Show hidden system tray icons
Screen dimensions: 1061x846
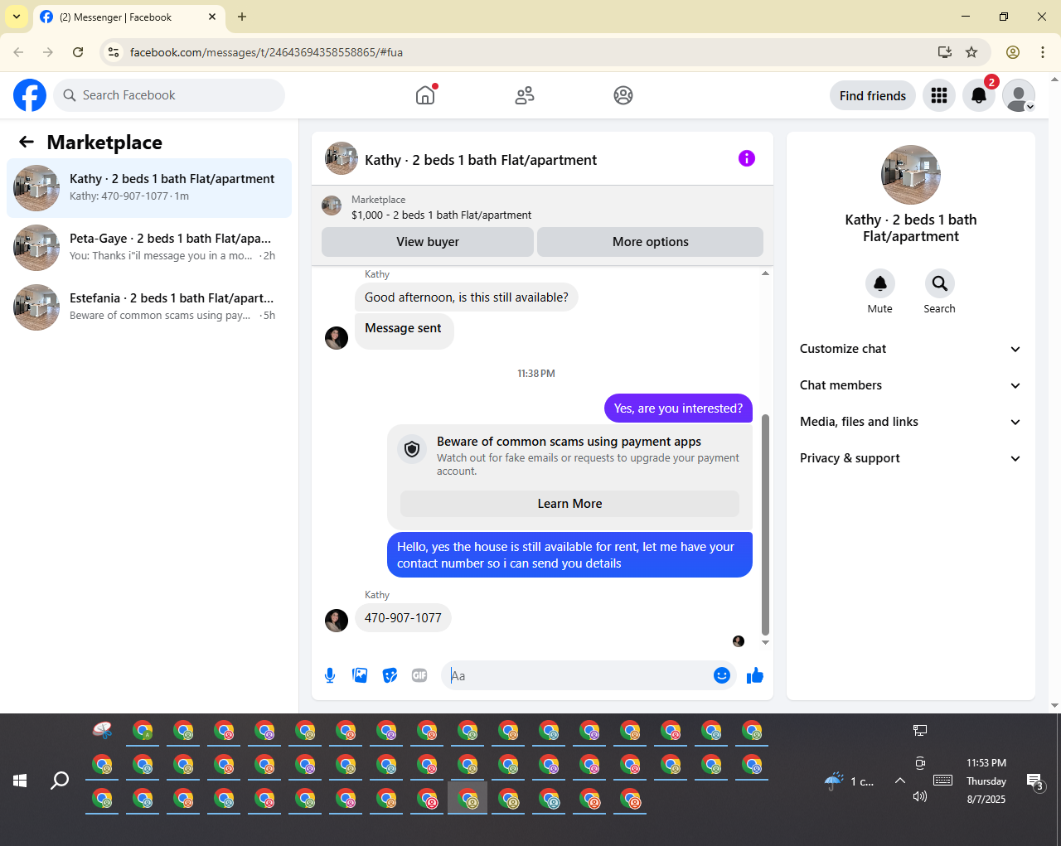click(899, 781)
